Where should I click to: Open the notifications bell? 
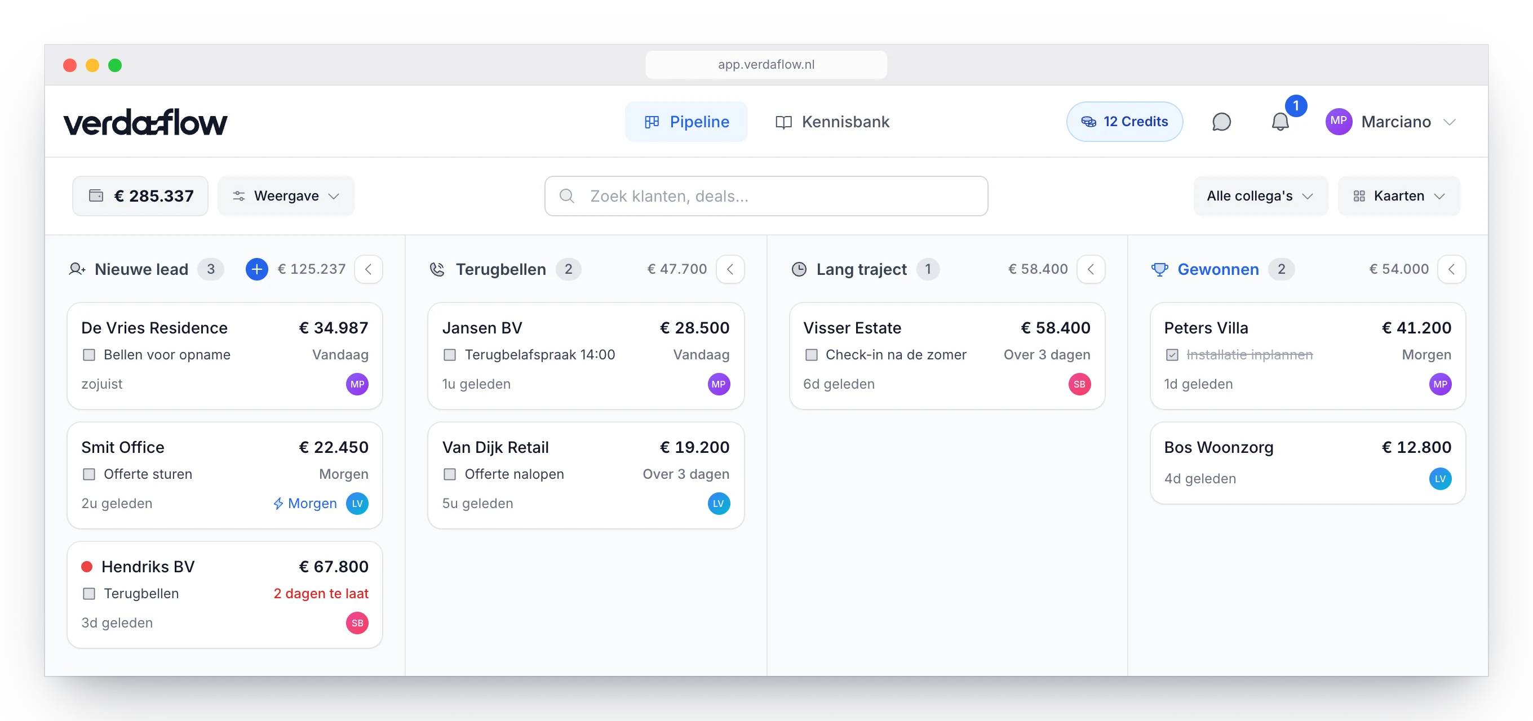coord(1280,122)
